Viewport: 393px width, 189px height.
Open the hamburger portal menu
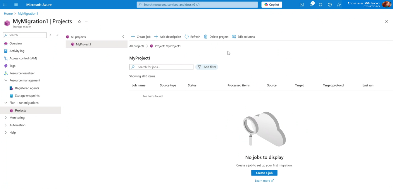(16, 5)
